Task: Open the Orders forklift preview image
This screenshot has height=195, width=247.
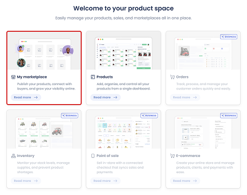Action: coord(203,50)
